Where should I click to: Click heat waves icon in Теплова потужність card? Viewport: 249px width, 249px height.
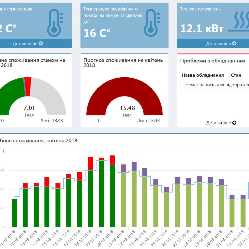238,22
